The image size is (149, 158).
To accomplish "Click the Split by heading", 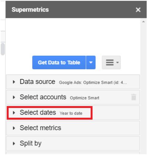I will pyautogui.click(x=30, y=144).
